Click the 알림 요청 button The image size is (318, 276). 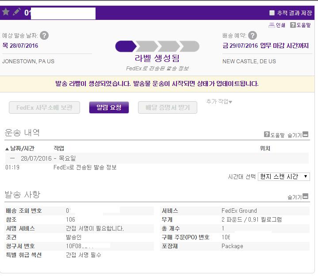tap(109, 107)
